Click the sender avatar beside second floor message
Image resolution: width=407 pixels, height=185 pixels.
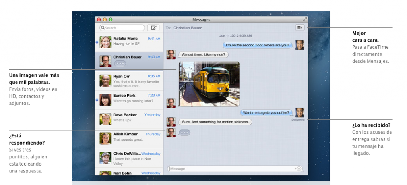pos(300,45)
